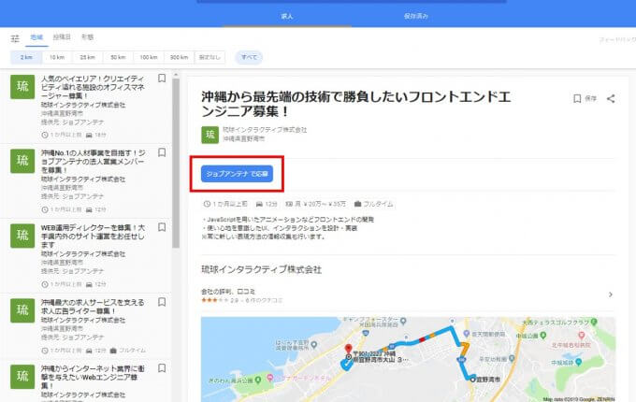The width and height of the screenshot is (636, 402).
Task: Click the hospital pin near 北中城 on map
Action: click(581, 336)
